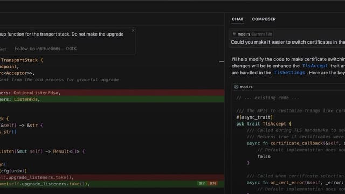Open the COMPOSER tab
Screen dimensions: 345x194
pyautogui.click(x=264, y=19)
